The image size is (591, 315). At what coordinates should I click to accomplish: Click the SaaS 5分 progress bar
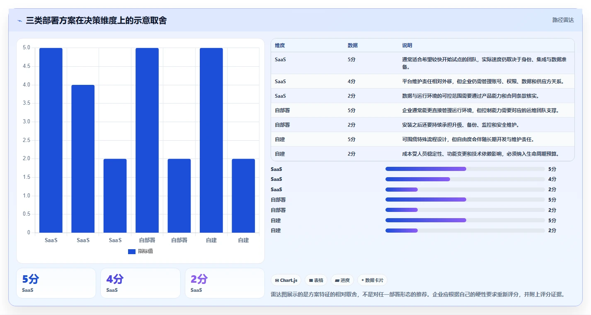465,169
